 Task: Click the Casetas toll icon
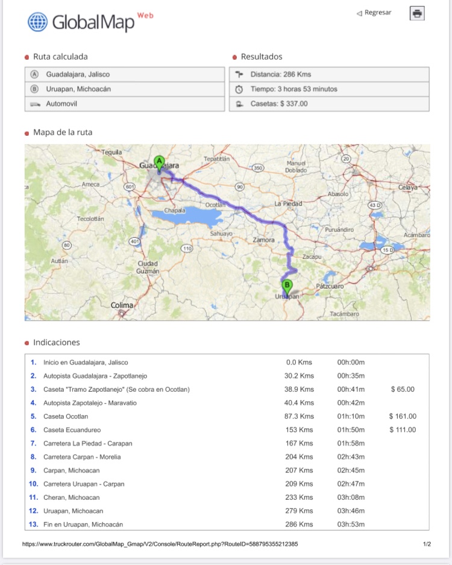(x=239, y=104)
